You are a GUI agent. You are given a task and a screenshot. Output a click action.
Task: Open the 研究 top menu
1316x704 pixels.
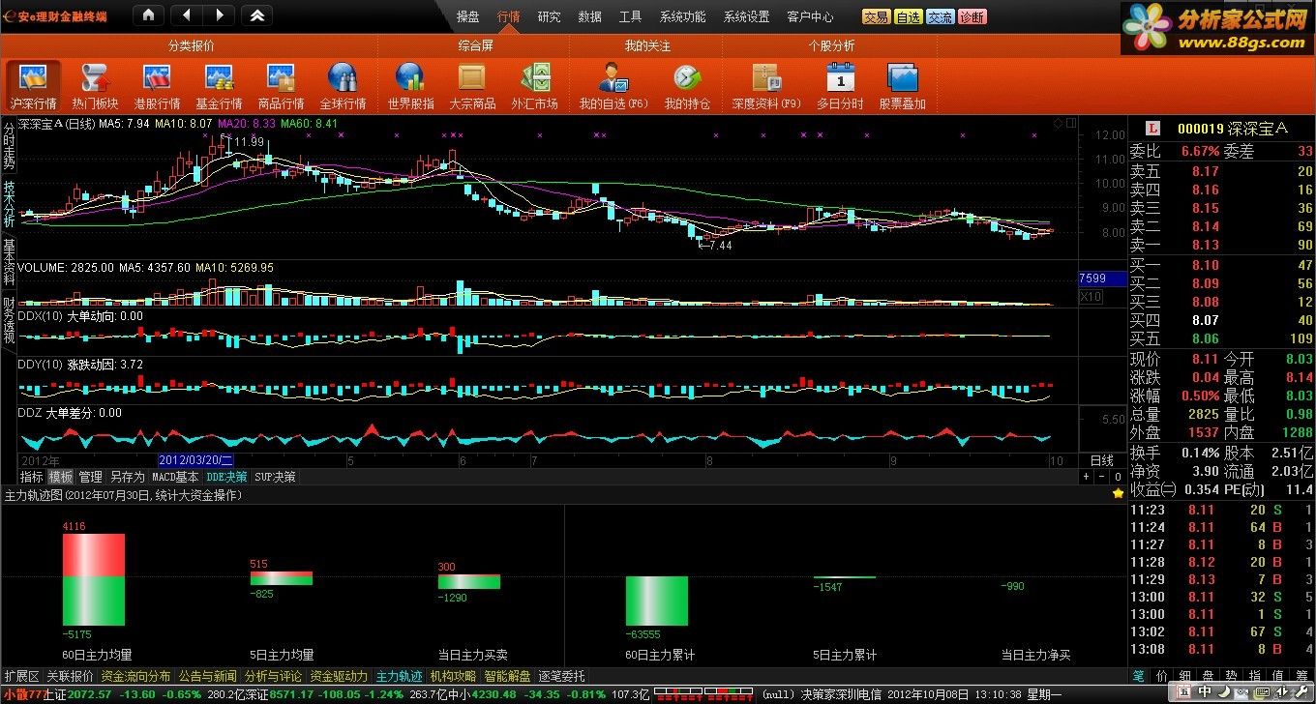click(x=549, y=16)
